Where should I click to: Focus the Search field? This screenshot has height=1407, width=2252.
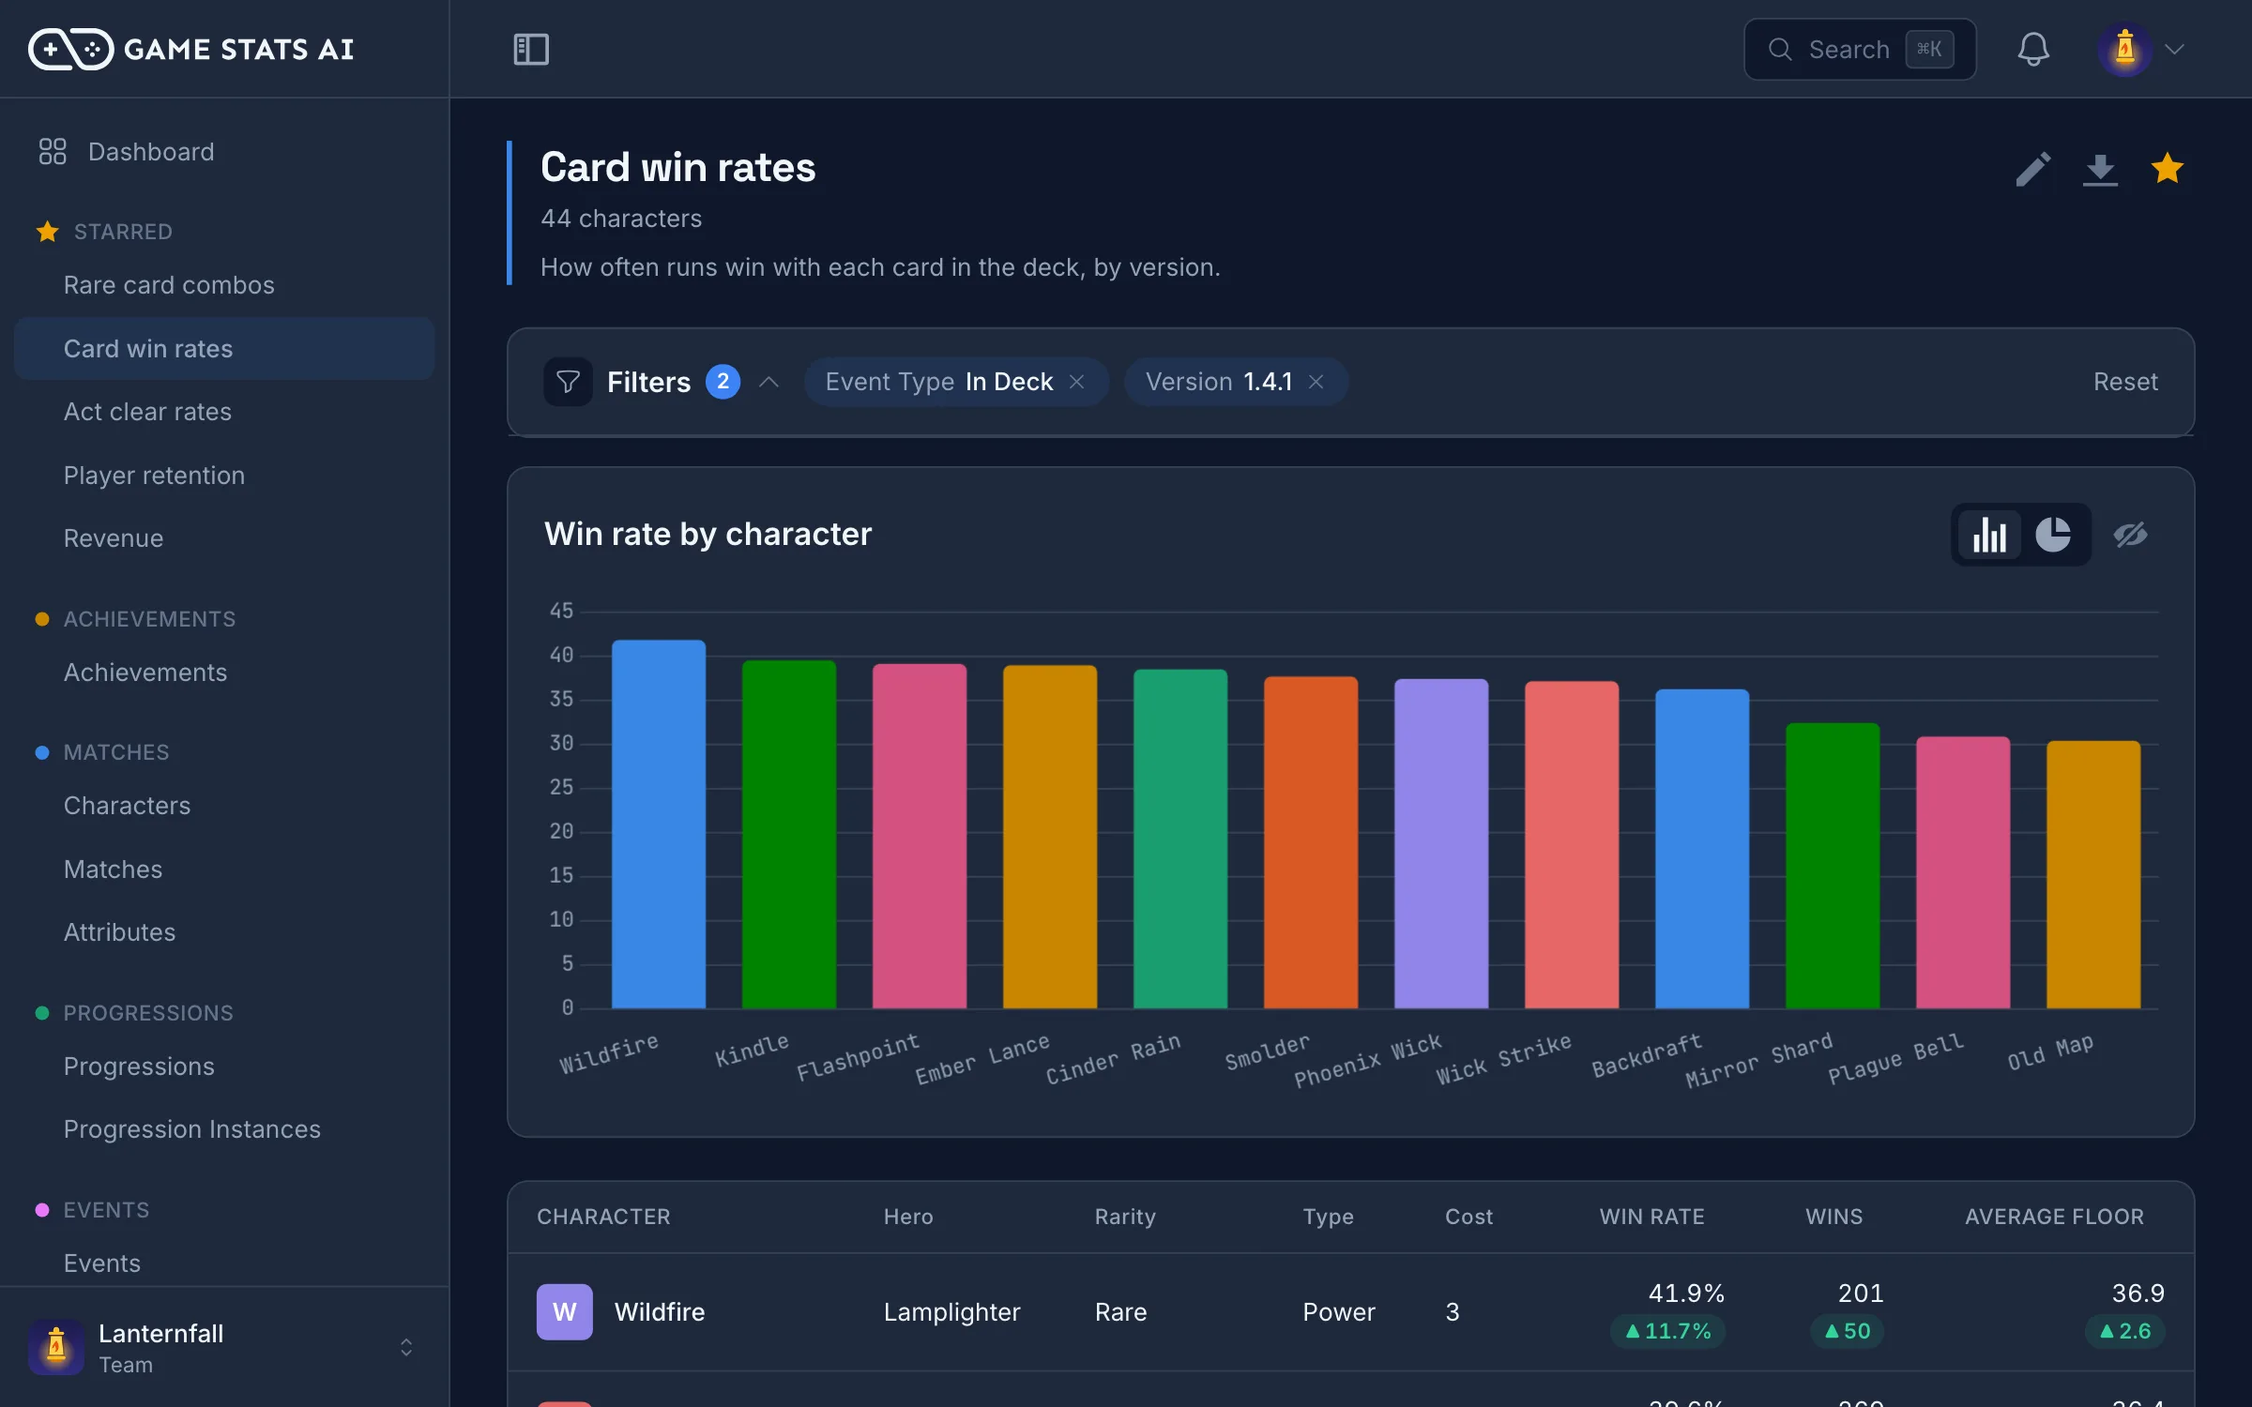[1860, 49]
